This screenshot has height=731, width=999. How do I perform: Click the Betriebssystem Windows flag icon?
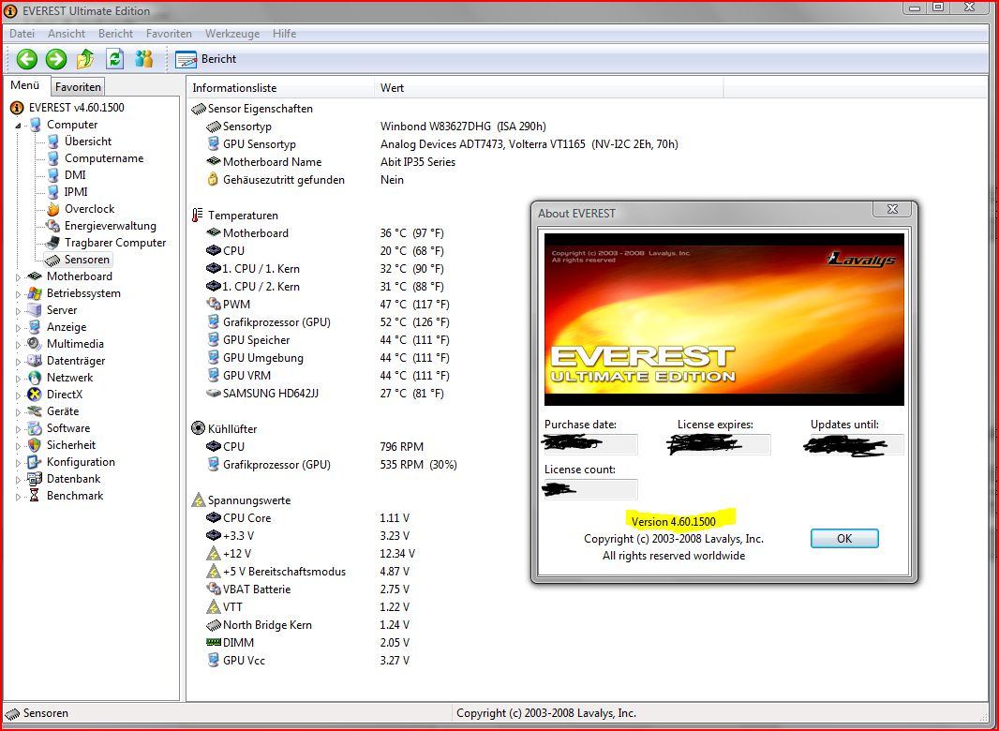pyautogui.click(x=35, y=293)
